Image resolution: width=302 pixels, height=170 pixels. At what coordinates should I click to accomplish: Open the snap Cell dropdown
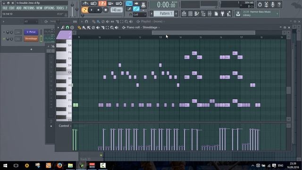[140, 15]
